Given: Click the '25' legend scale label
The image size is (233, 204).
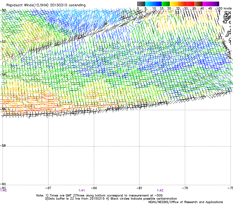Looking at the screenshot, I should pyautogui.click(x=178, y=8).
